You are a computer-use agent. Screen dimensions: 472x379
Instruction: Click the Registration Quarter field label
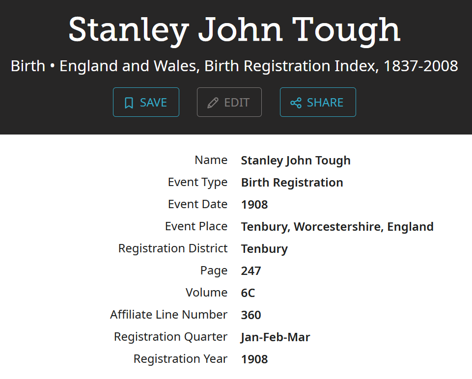pyautogui.click(x=170, y=337)
